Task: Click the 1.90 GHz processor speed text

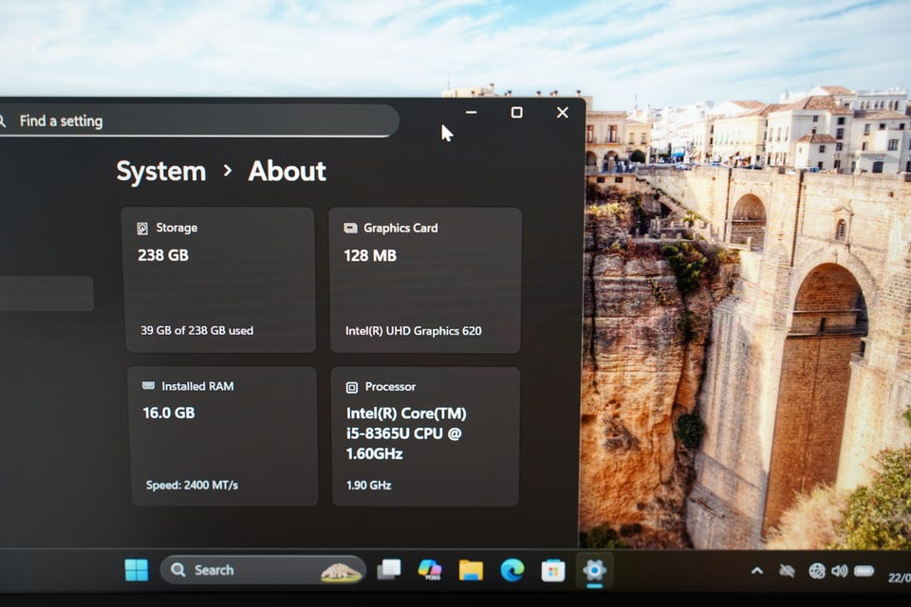Action: (x=368, y=485)
